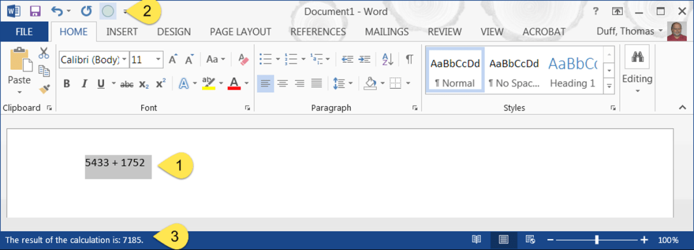
Task: Click the Align Right icon
Action: click(x=300, y=83)
